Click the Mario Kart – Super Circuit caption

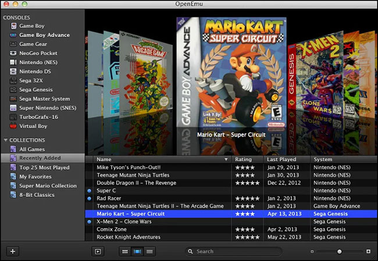(231, 135)
